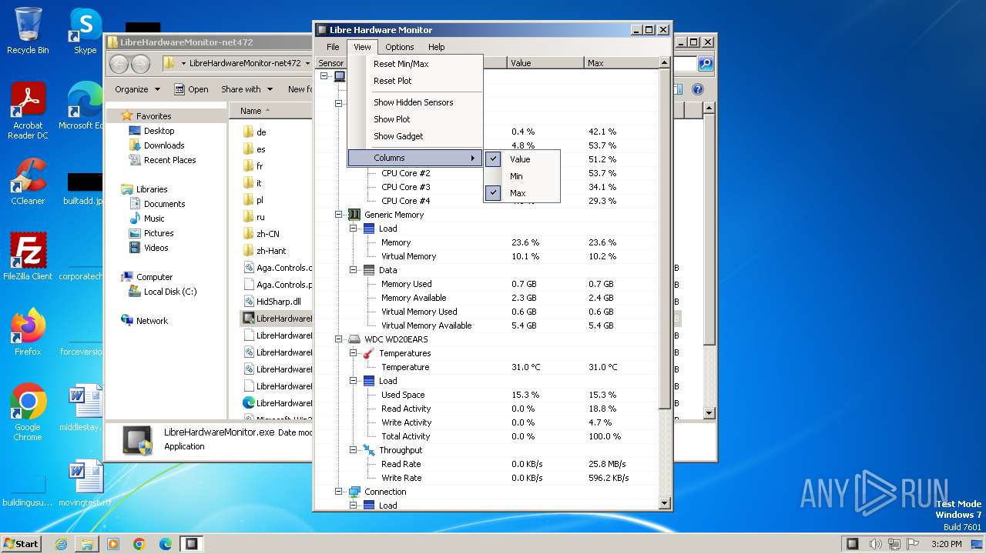Collapse the Data node under Generic Memory

point(352,270)
